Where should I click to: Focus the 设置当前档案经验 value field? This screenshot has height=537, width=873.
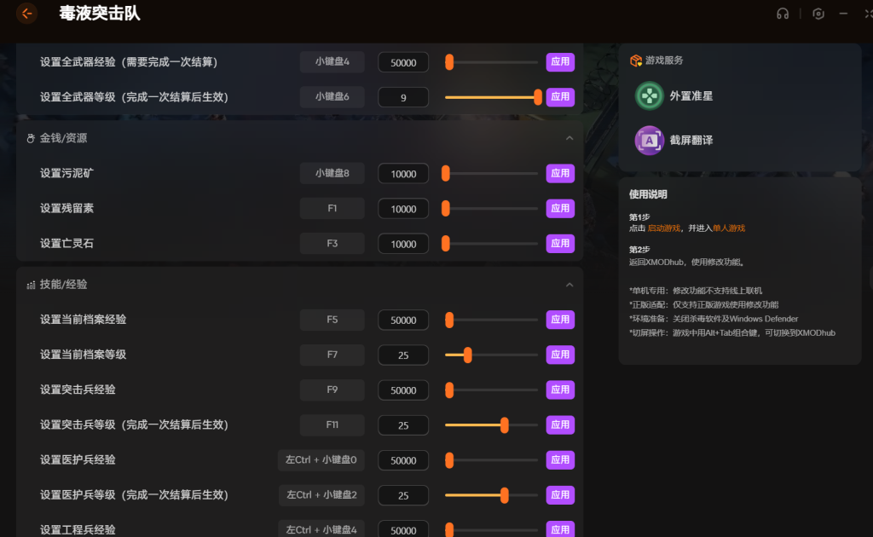coord(403,320)
